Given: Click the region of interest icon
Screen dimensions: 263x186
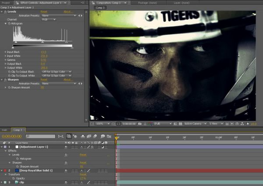Looking at the screenshot, I should pyautogui.click(x=175, y=124).
